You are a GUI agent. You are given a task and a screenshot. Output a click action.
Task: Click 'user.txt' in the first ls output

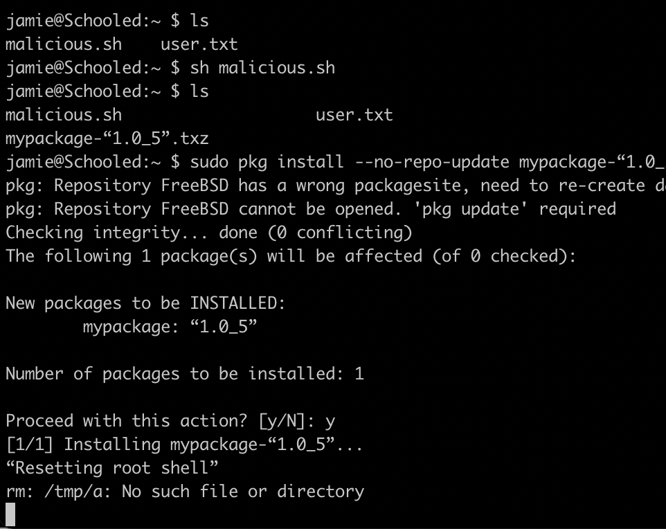(199, 44)
